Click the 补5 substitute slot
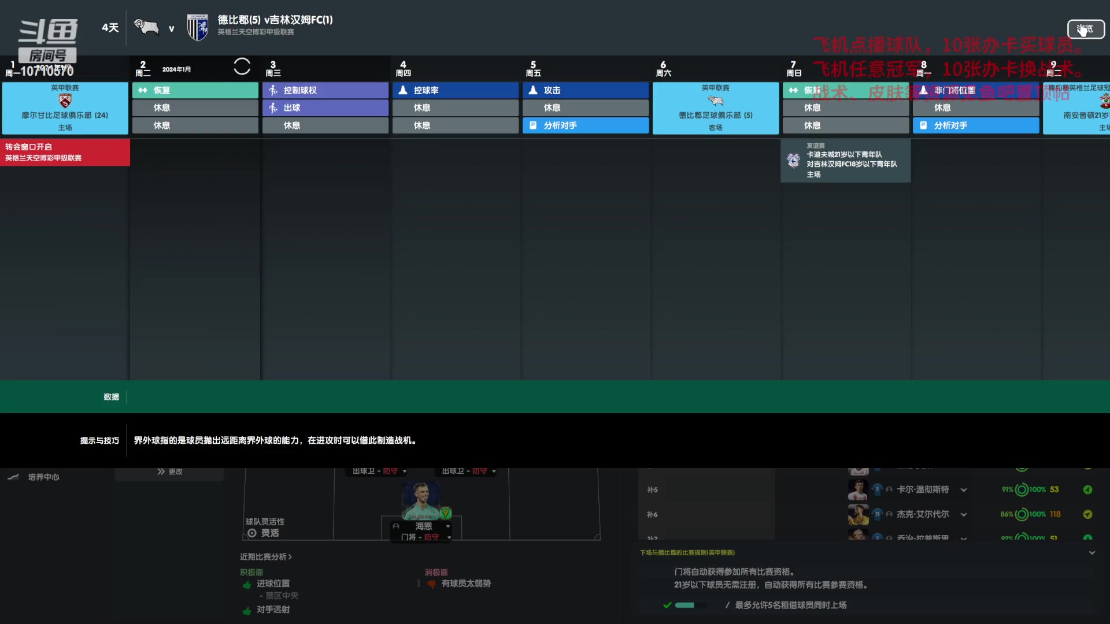The image size is (1110, 624). pos(706,490)
